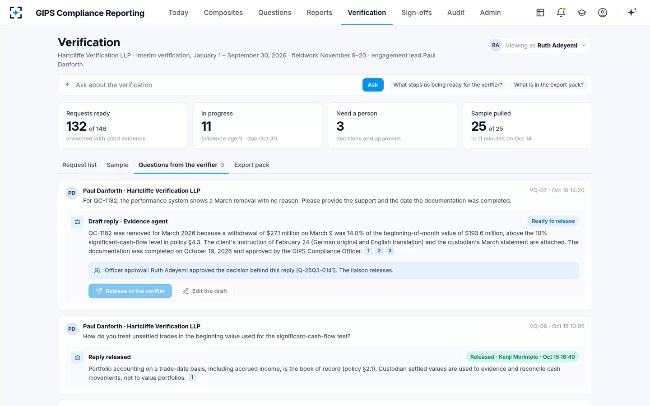Open the Sample pulled 25 of 25 card
This screenshot has height=406, width=650.
pyautogui.click(x=527, y=126)
